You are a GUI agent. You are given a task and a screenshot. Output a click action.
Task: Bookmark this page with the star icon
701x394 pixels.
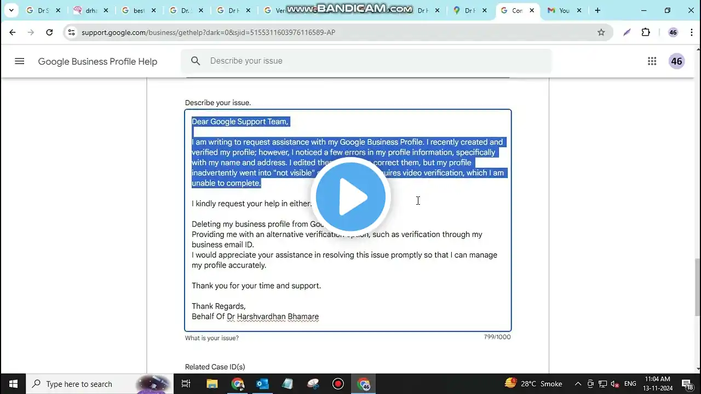click(x=601, y=32)
